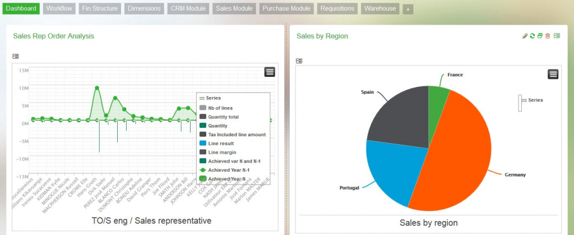Refresh the Sales by Region widget
Screen dimensions: 574x235
533,36
